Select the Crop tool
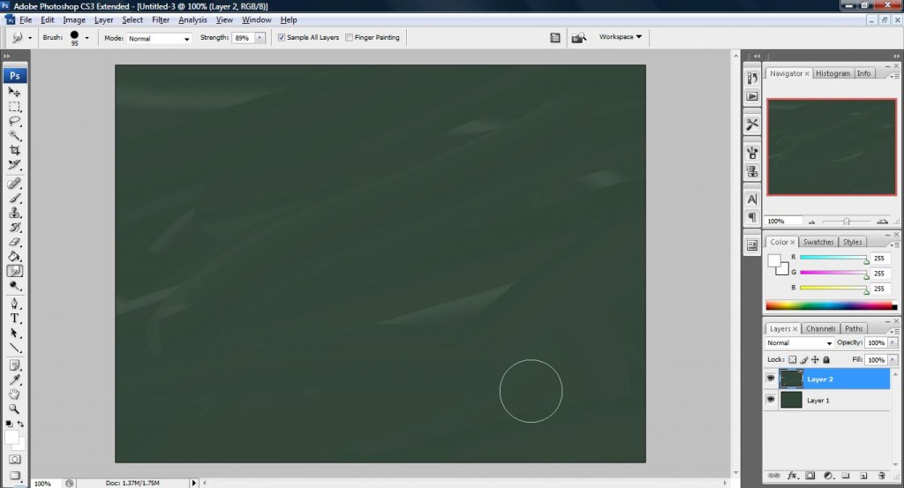The width and height of the screenshot is (904, 488). point(15,150)
